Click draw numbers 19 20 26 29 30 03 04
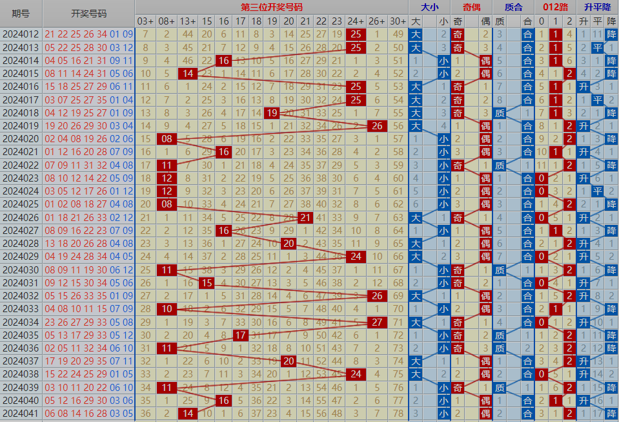The image size is (619, 422). pos(89,126)
